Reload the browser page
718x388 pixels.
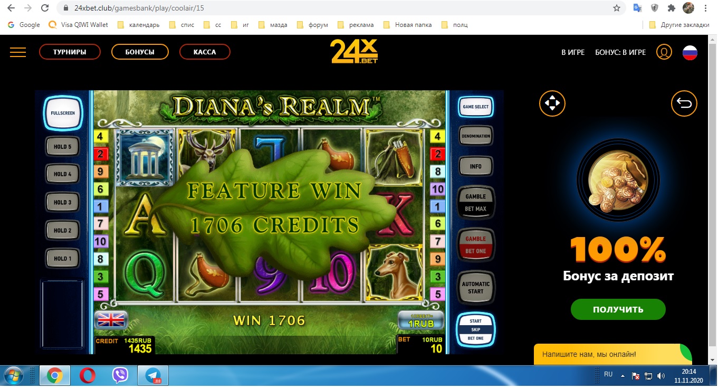(45, 8)
